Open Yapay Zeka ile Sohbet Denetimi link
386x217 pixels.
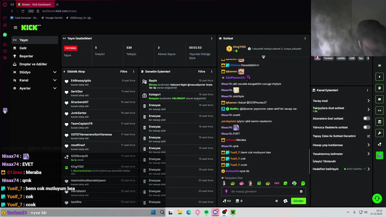pyautogui.click(x=341, y=136)
